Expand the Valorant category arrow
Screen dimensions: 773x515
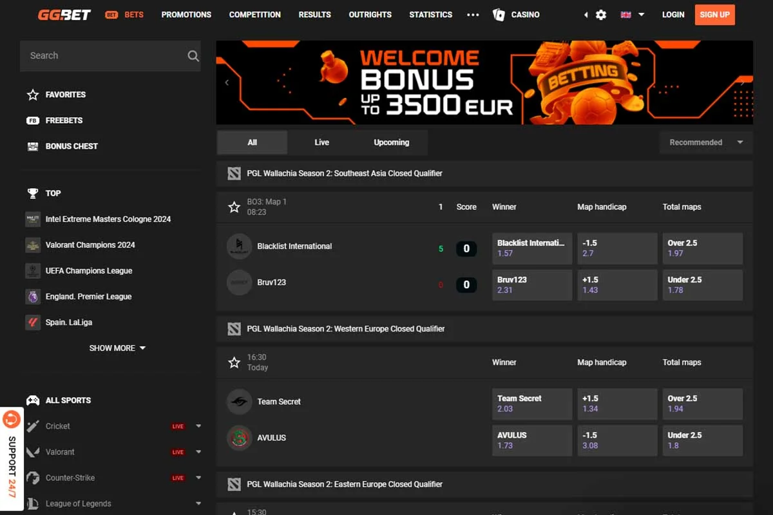point(198,452)
